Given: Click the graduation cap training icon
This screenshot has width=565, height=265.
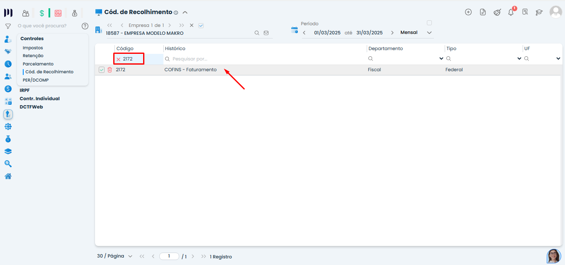Looking at the screenshot, I should (539, 12).
